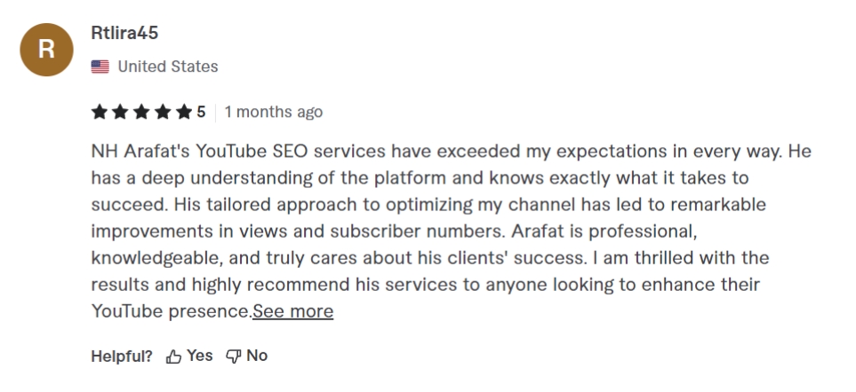Viewport: 856px width, 392px height.
Task: Expand review with 'See more' link
Action: pyautogui.click(x=293, y=311)
